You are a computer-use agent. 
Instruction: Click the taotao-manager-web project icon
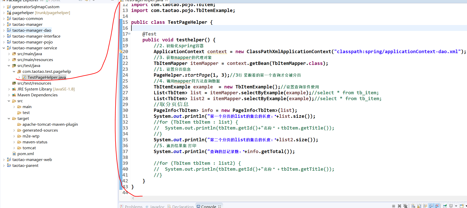(x=9, y=160)
